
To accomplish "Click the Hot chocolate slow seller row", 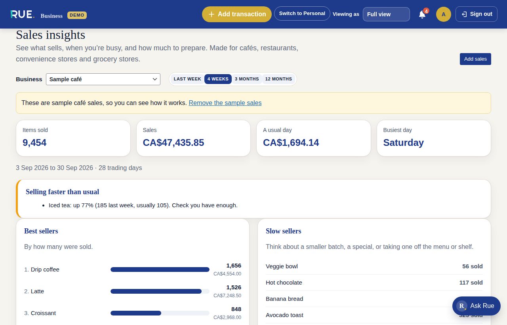I will tap(374, 283).
